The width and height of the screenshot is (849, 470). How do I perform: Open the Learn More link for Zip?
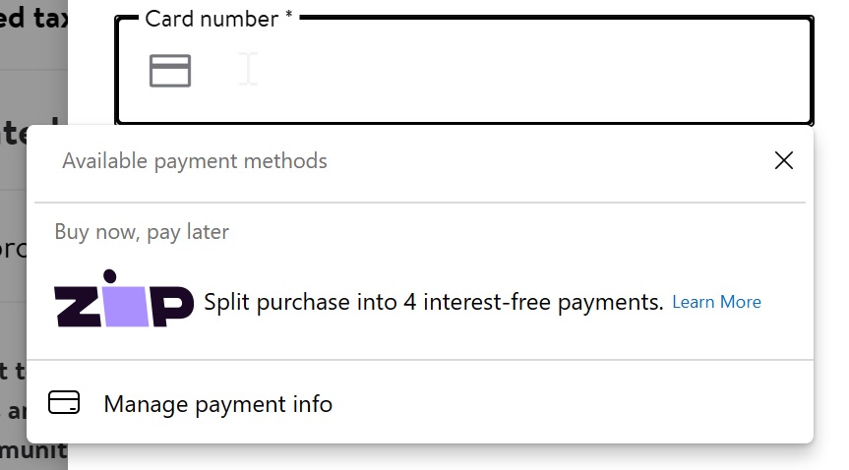[x=716, y=302]
